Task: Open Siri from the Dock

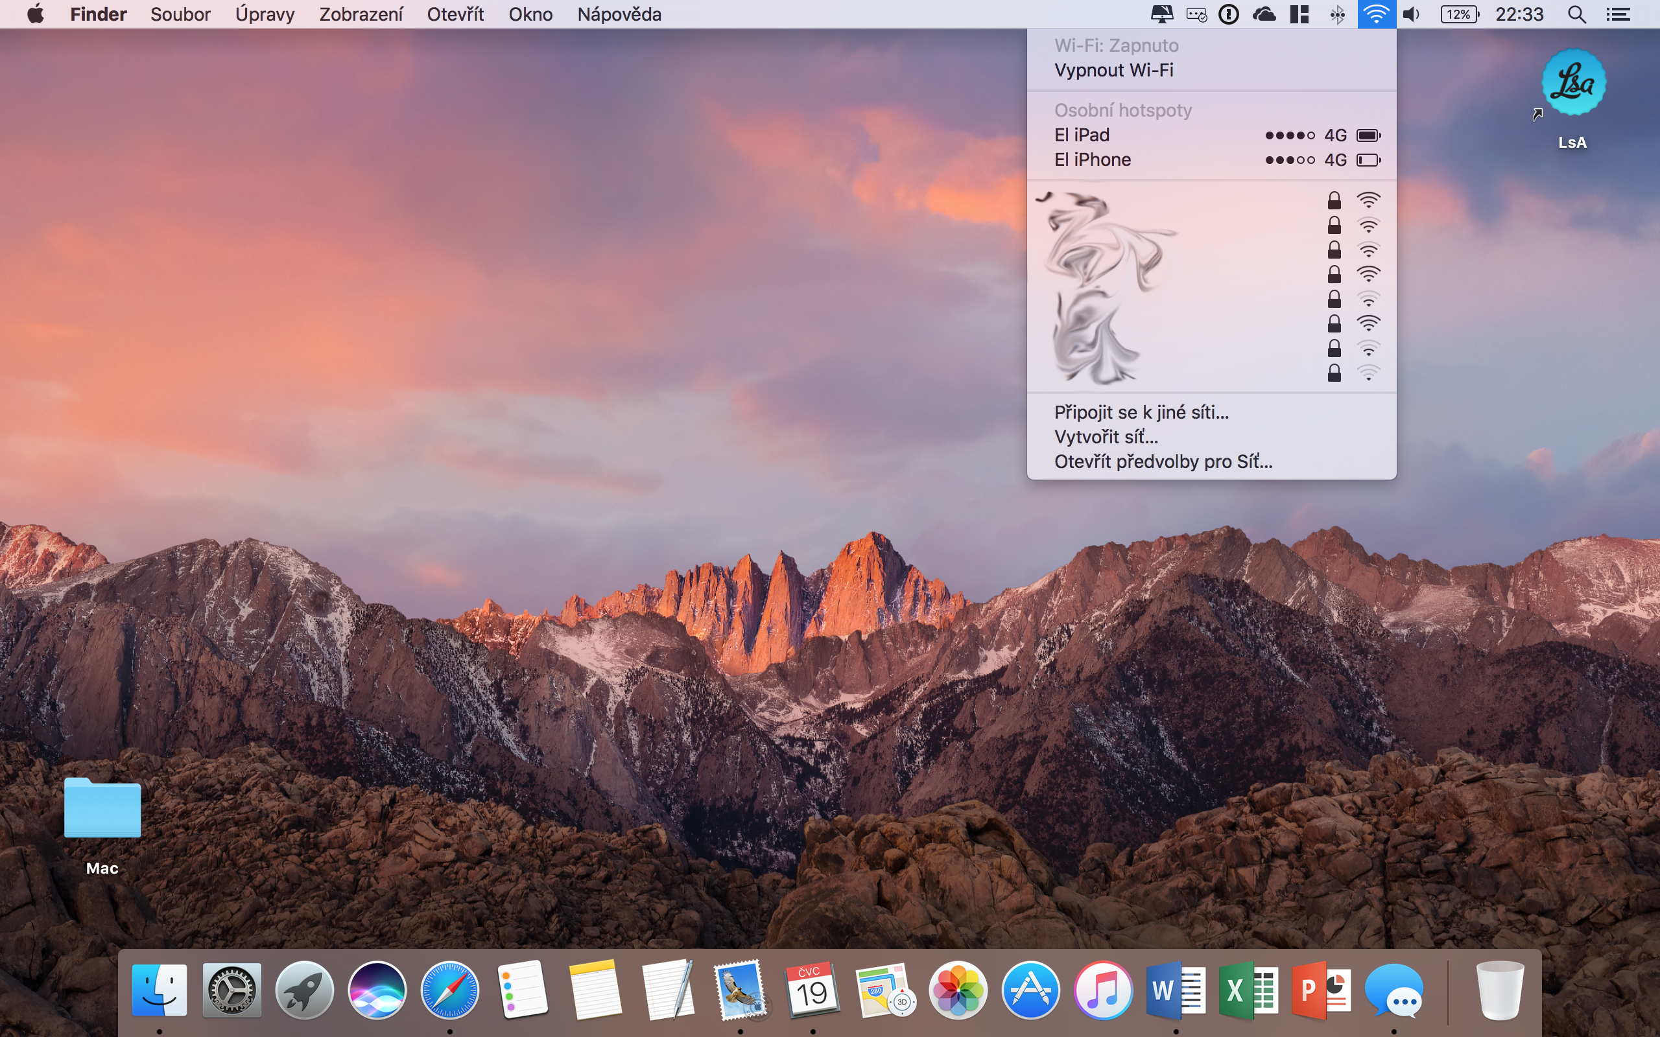Action: click(377, 990)
